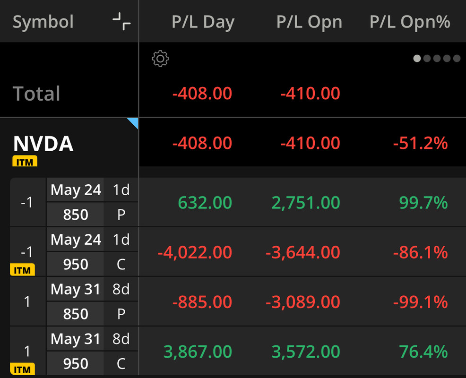Click the 3,867.00 P/L Day value
466x378 pixels.
coord(198,352)
